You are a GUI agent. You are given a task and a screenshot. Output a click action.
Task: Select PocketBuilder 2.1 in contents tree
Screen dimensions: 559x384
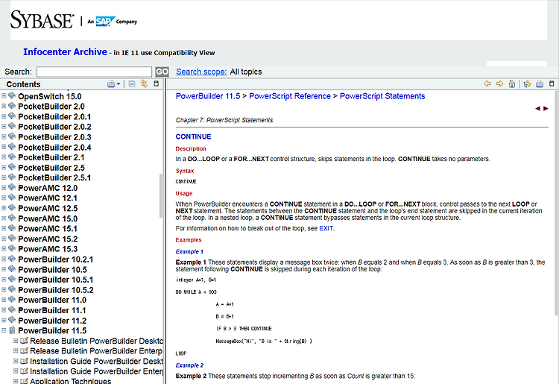click(x=51, y=157)
